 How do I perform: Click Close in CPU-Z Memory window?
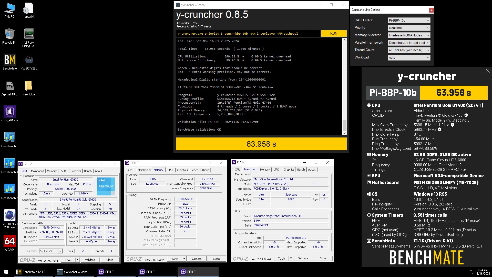(x=216, y=259)
